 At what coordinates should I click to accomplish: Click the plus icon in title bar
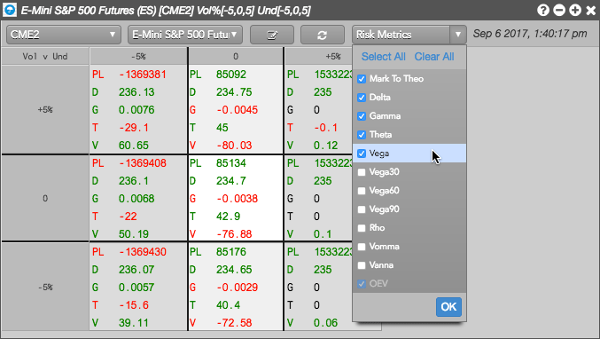tap(575, 10)
